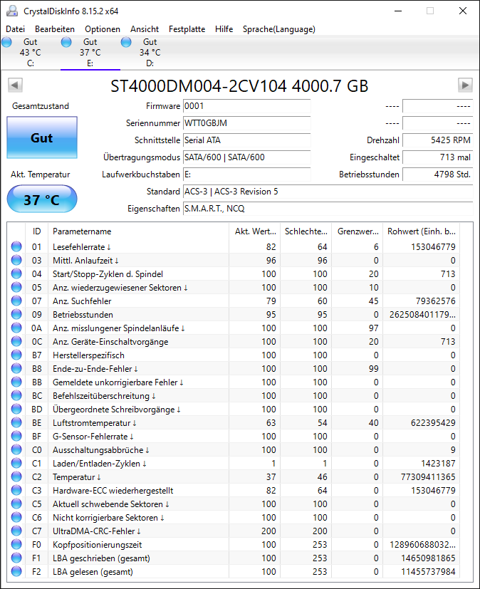This screenshot has width=480, height=589.
Task: Click the 37 °C temperature indicator
Action: [x=41, y=199]
